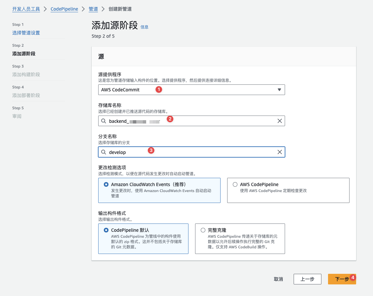Select Step 4 添加部署阶段 in sidebar
The width and height of the screenshot is (373, 296).
click(x=26, y=95)
